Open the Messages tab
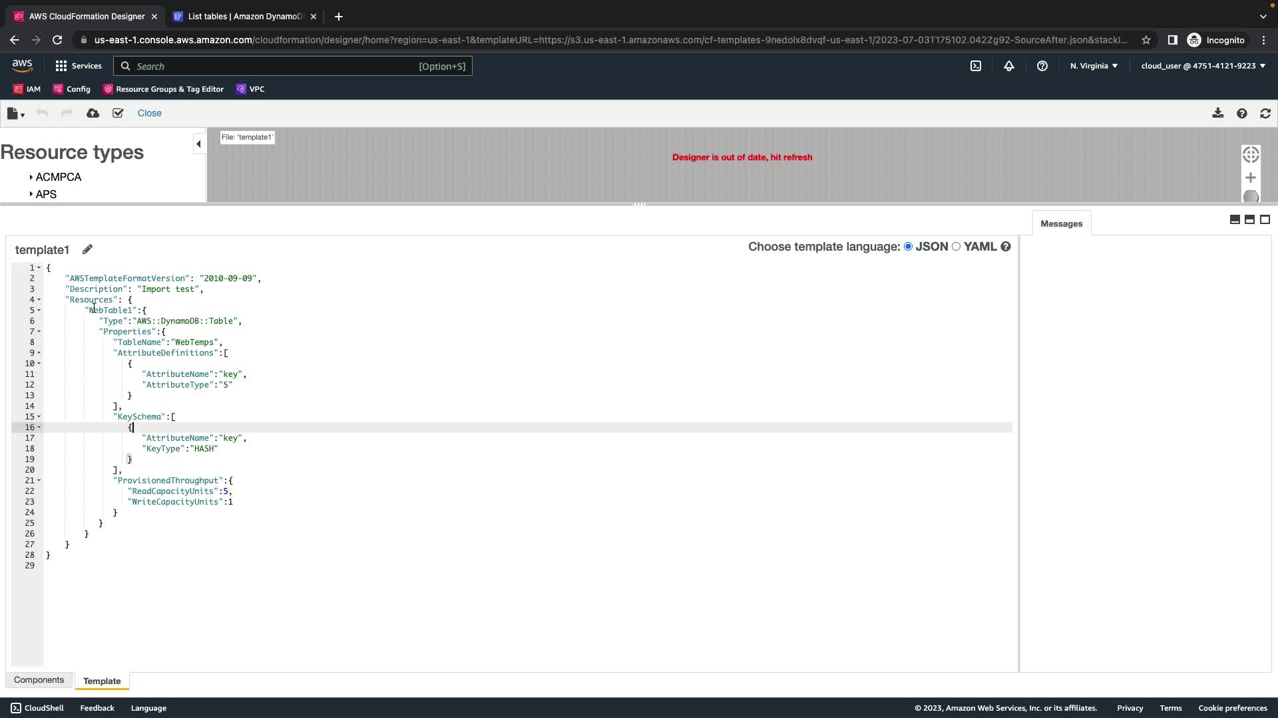Image resolution: width=1278 pixels, height=718 pixels. click(1060, 223)
